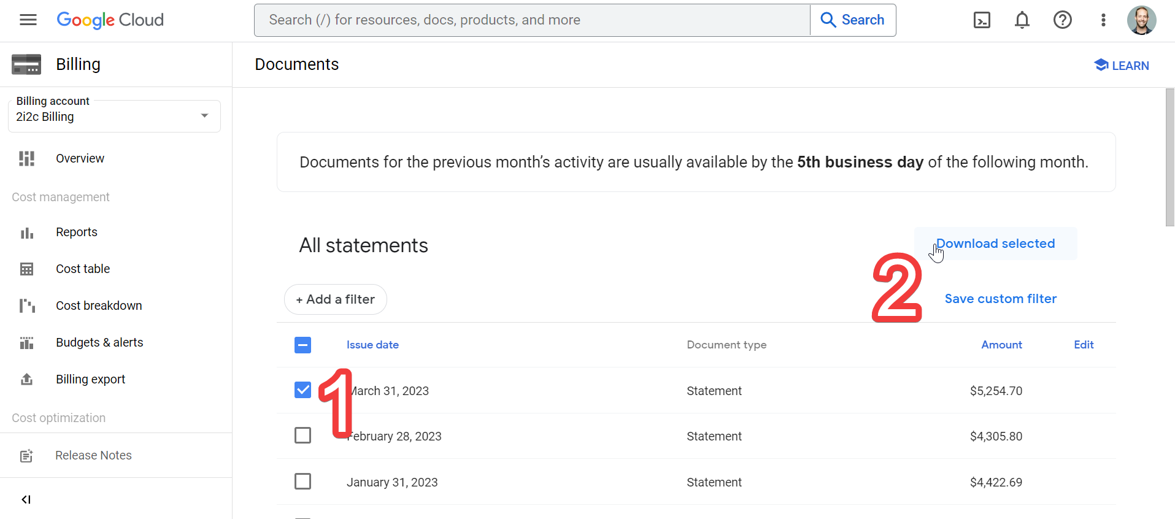
Task: Click Download selected button
Action: (x=995, y=244)
